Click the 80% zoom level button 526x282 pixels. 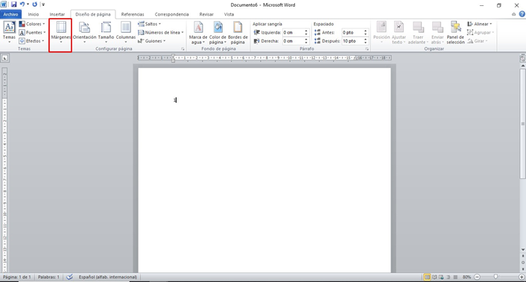[466, 277]
